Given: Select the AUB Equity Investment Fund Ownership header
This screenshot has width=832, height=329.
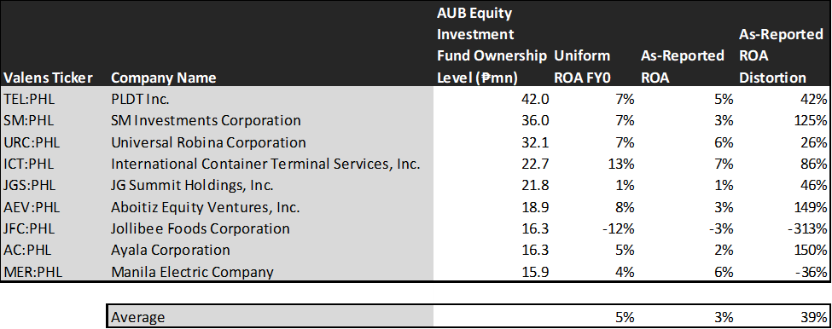Looking at the screenshot, I should tap(492, 45).
